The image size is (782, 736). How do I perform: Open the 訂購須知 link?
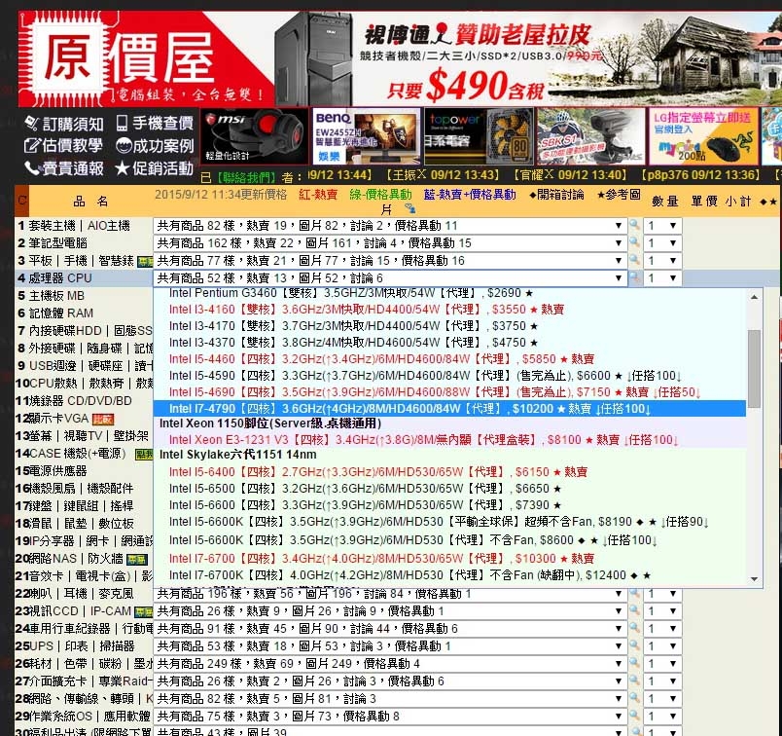(64, 124)
